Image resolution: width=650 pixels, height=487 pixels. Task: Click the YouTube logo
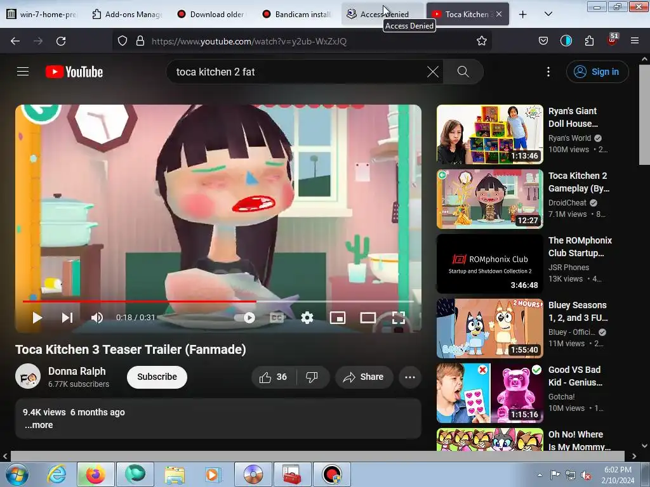coord(74,72)
